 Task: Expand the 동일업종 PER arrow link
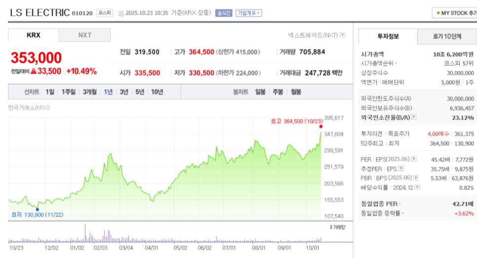coord(400,204)
